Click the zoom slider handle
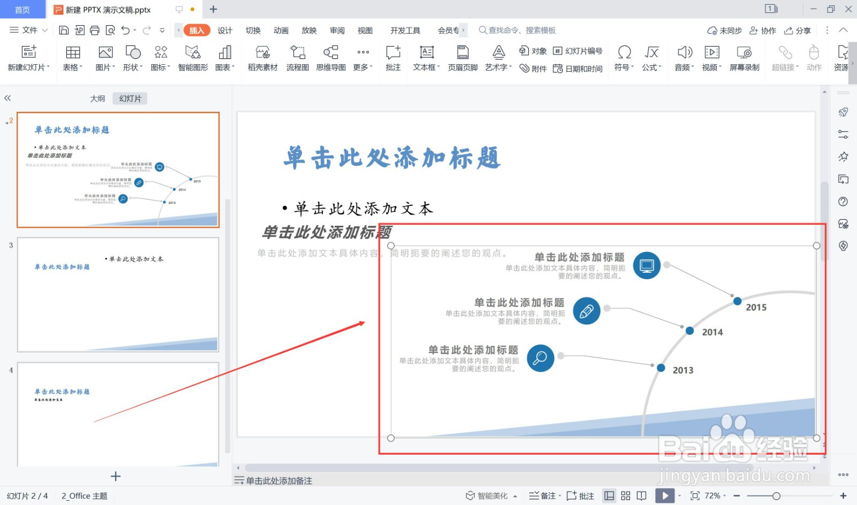Screen dimensions: 857x505 pos(776,496)
